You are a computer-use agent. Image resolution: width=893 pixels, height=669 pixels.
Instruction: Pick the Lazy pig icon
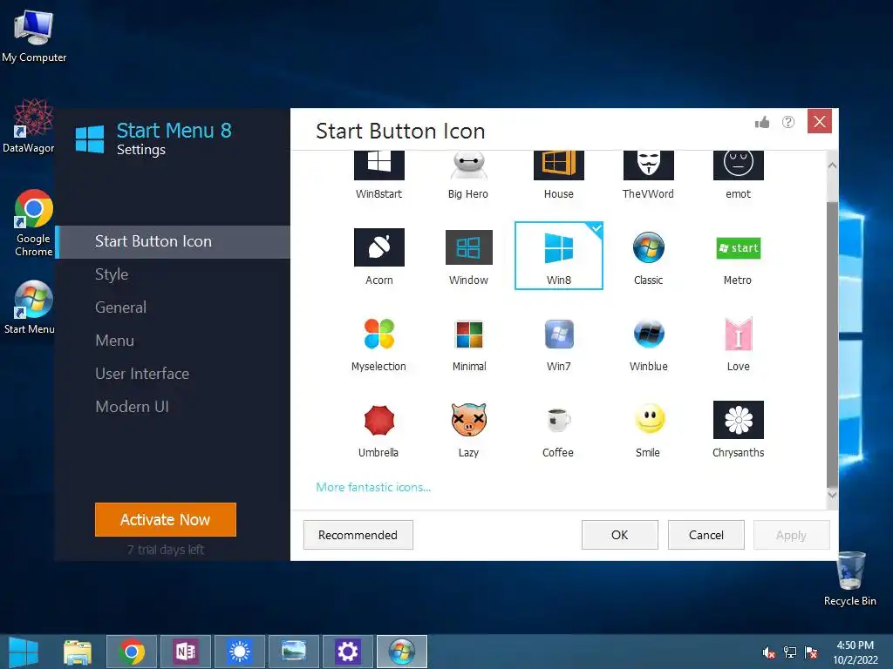point(468,429)
